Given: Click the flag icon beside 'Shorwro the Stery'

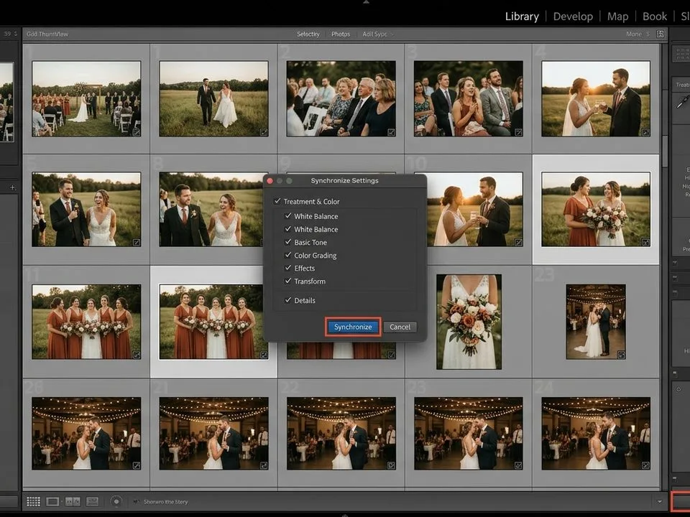Looking at the screenshot, I should pos(136,502).
